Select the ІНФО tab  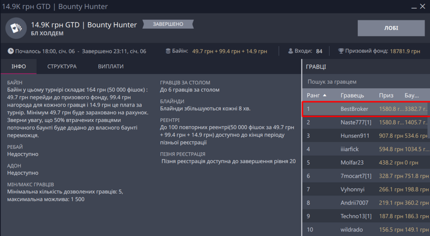[18, 67]
